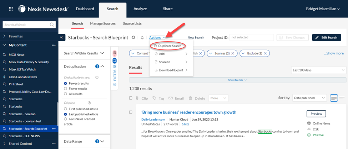Open the Daily Leader.com source link

[153, 119]
